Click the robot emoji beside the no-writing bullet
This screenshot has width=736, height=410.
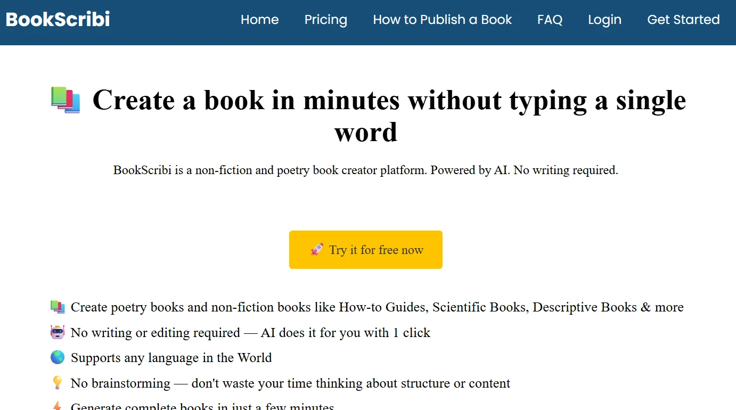point(58,332)
